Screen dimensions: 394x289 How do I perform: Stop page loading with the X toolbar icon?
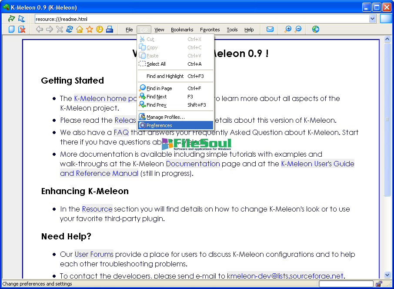[60, 30]
